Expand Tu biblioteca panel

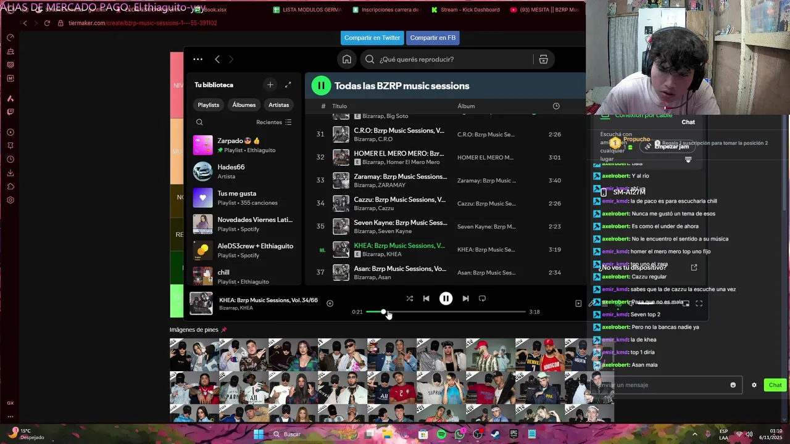coord(288,84)
